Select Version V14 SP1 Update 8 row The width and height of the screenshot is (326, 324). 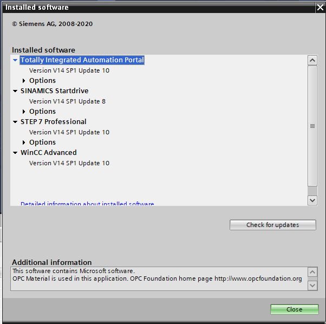(67, 101)
